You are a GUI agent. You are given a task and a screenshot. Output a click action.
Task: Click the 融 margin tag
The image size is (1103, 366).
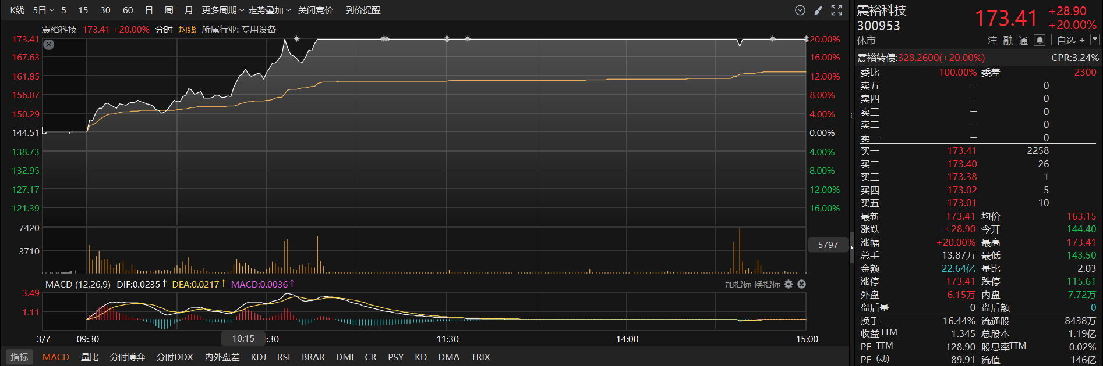pos(1008,40)
